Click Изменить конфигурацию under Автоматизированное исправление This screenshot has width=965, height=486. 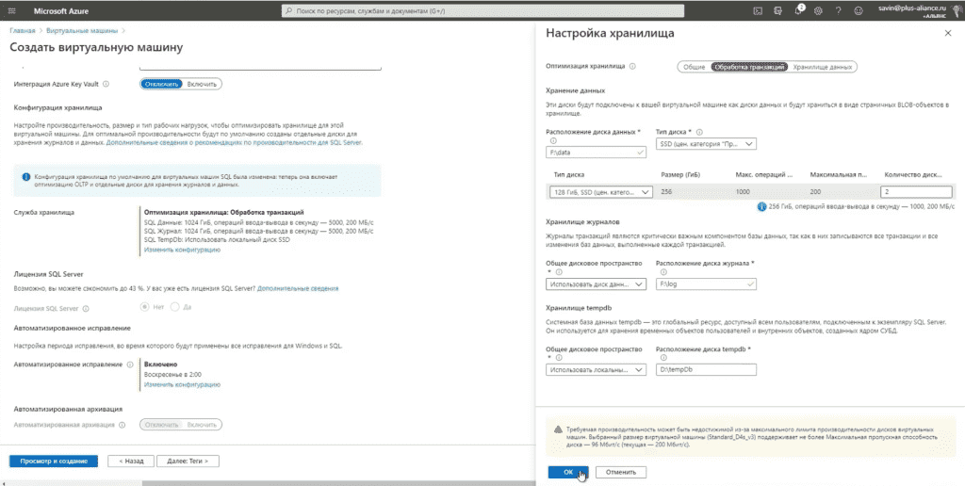[182, 384]
